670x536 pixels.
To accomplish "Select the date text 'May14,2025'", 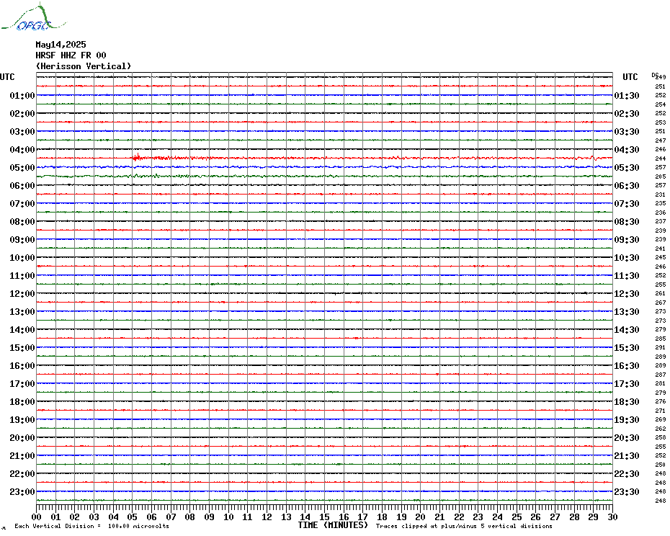I will coord(61,45).
